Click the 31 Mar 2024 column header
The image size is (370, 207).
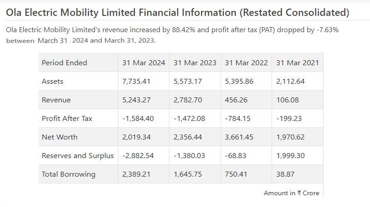coord(143,63)
